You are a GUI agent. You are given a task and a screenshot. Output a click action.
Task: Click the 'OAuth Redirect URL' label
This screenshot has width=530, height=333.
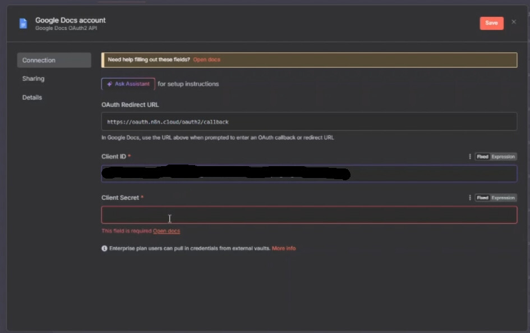point(130,104)
